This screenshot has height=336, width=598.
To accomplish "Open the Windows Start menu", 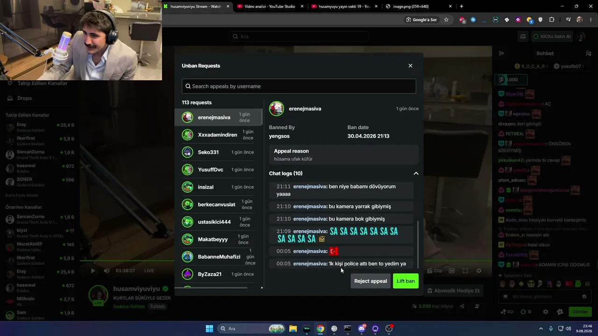I will pyautogui.click(x=209, y=329).
